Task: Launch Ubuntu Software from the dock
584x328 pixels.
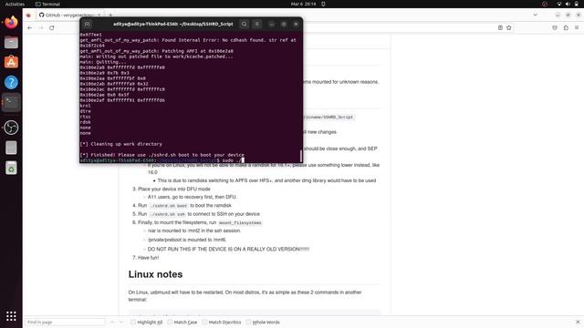Action: (x=11, y=62)
